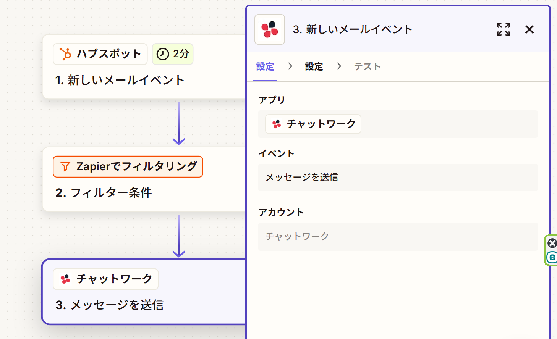Click the green e icon on the right edge
Image resolution: width=557 pixels, height=339 pixels.
point(552,257)
